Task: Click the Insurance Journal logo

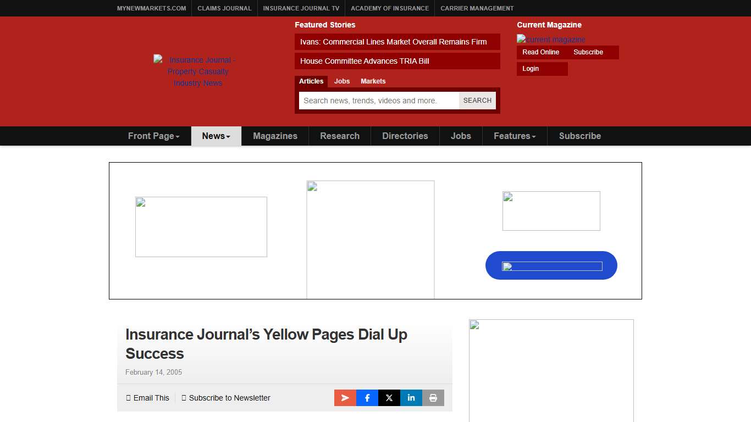Action: (197, 71)
